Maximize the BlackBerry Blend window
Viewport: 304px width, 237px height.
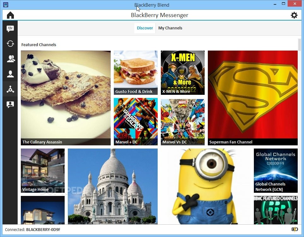tap(284, 4)
